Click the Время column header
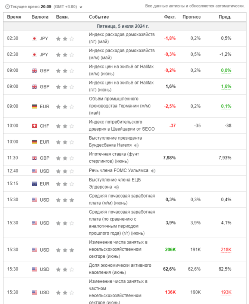The width and height of the screenshot is (249, 304). [x=14, y=17]
